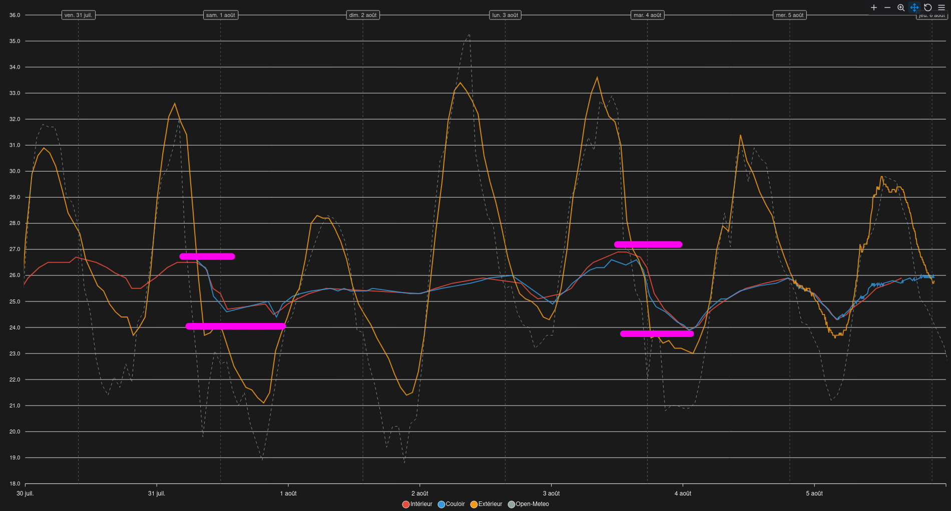The width and height of the screenshot is (951, 511).
Task: Open the chart hamburger export menu
Action: point(941,7)
